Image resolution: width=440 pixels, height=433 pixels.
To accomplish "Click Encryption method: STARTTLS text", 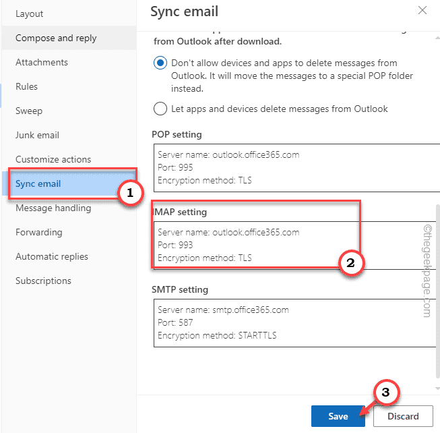I will point(217,336).
